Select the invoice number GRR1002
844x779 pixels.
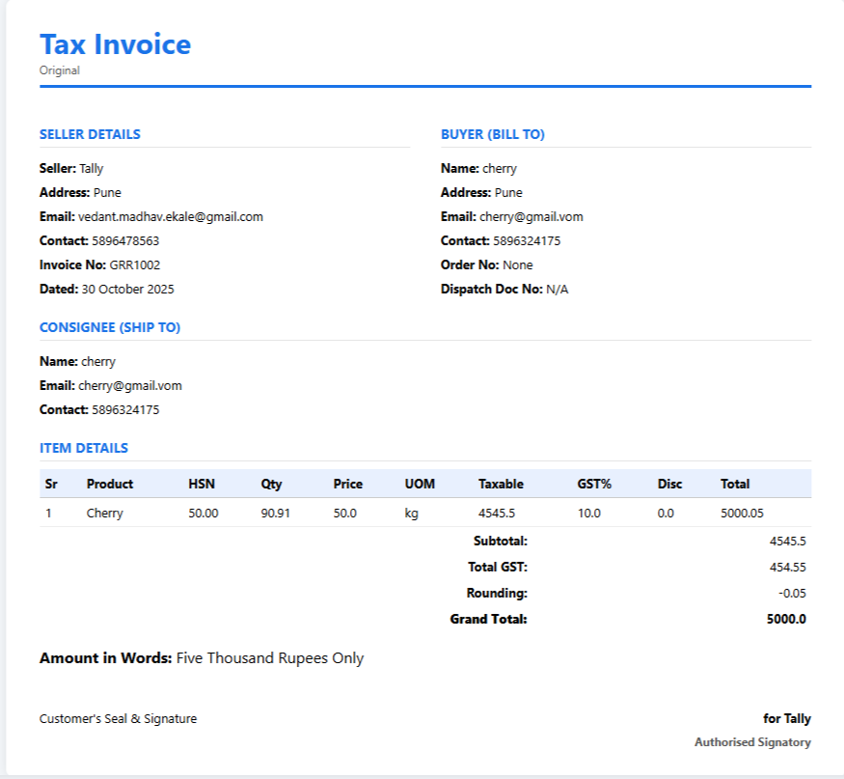(135, 265)
